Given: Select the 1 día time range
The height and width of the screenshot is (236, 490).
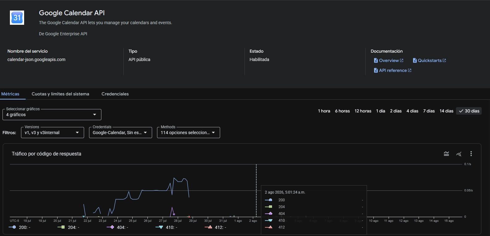Looking at the screenshot, I should pos(381,111).
